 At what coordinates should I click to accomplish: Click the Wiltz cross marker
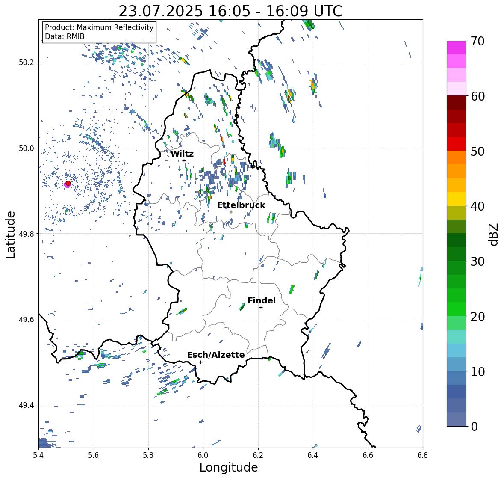pyautogui.click(x=184, y=160)
